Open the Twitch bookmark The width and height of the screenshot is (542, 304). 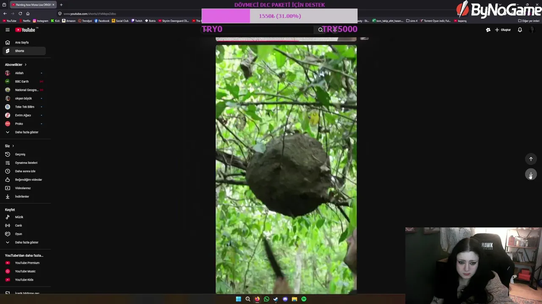(x=137, y=21)
